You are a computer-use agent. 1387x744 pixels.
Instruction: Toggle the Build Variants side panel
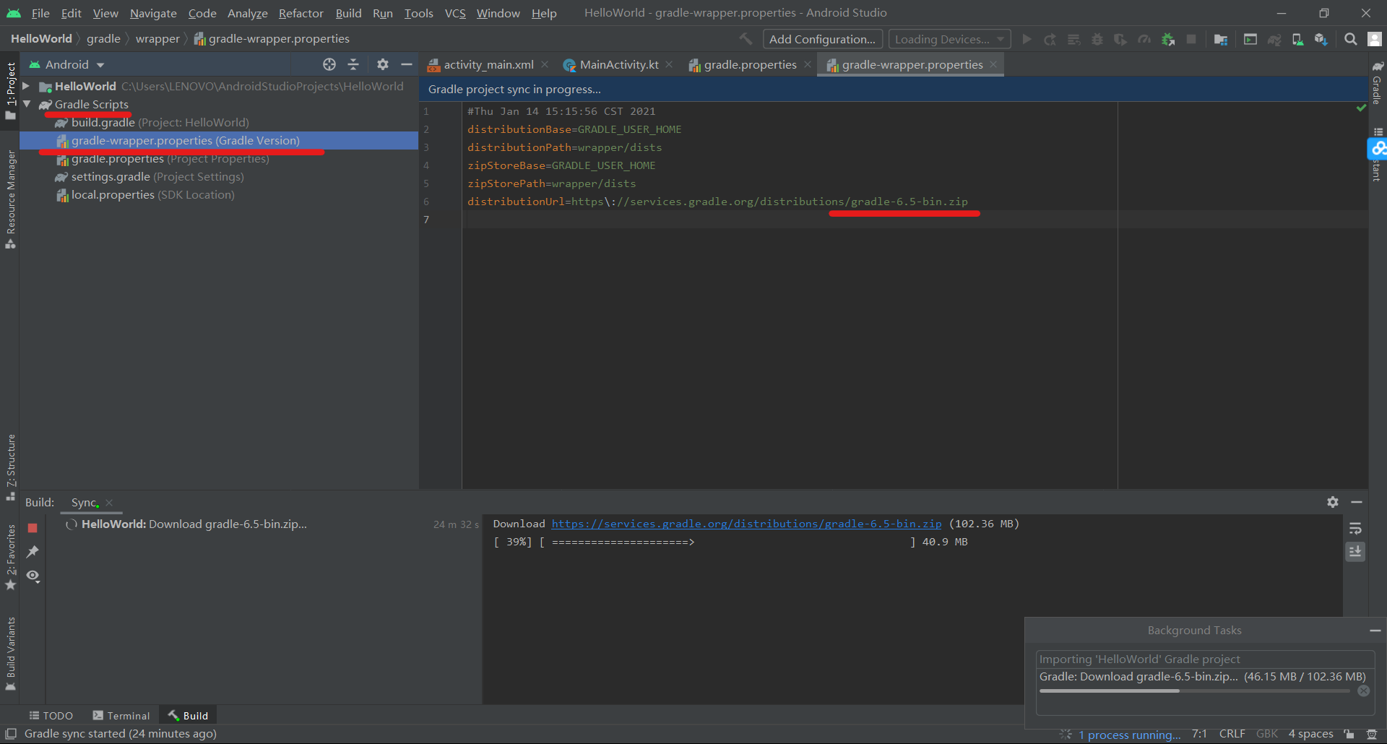click(x=11, y=654)
